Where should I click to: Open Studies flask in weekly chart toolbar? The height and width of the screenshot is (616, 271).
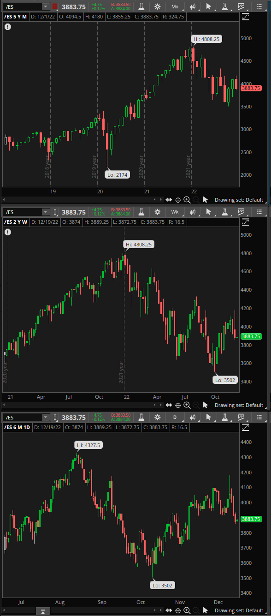(141, 212)
